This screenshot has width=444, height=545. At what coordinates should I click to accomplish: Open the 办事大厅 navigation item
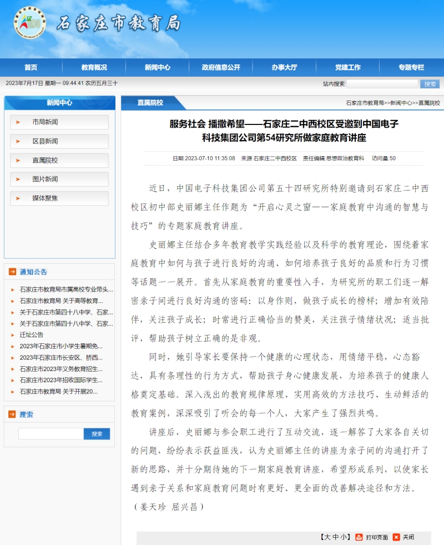pos(284,67)
